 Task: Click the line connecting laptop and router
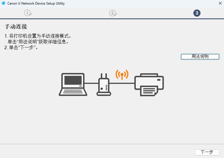click(91, 83)
